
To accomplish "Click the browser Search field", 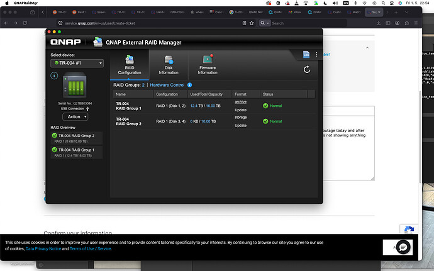I will [x=309, y=23].
